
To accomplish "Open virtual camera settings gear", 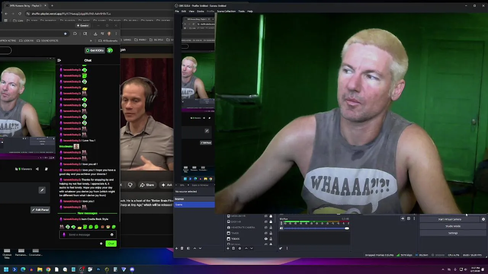I will pyautogui.click(x=483, y=219).
